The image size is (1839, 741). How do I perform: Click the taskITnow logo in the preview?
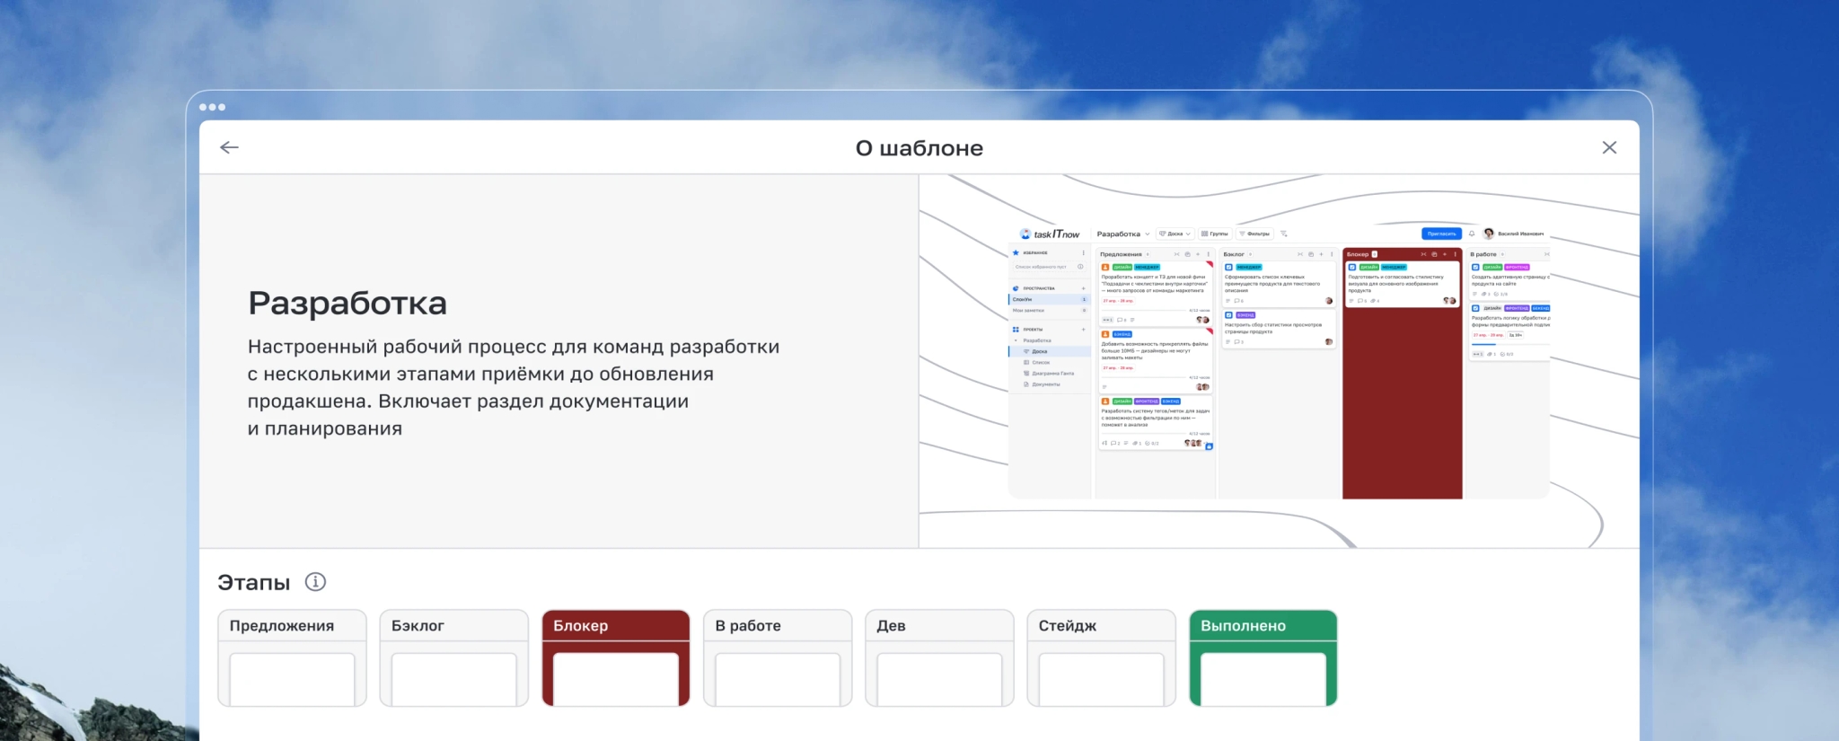click(1050, 234)
